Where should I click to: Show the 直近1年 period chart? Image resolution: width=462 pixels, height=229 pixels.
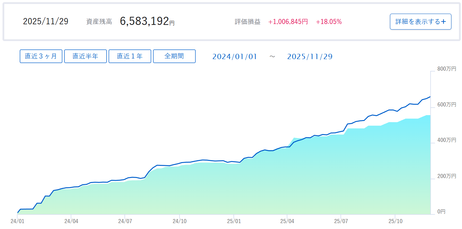130,56
